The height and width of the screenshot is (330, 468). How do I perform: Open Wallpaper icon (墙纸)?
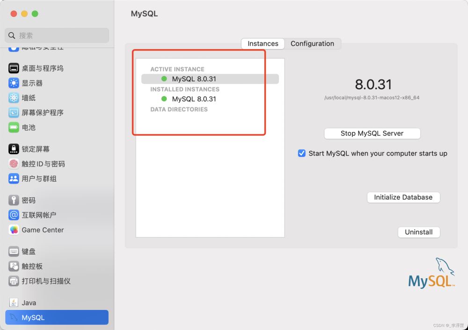14,98
